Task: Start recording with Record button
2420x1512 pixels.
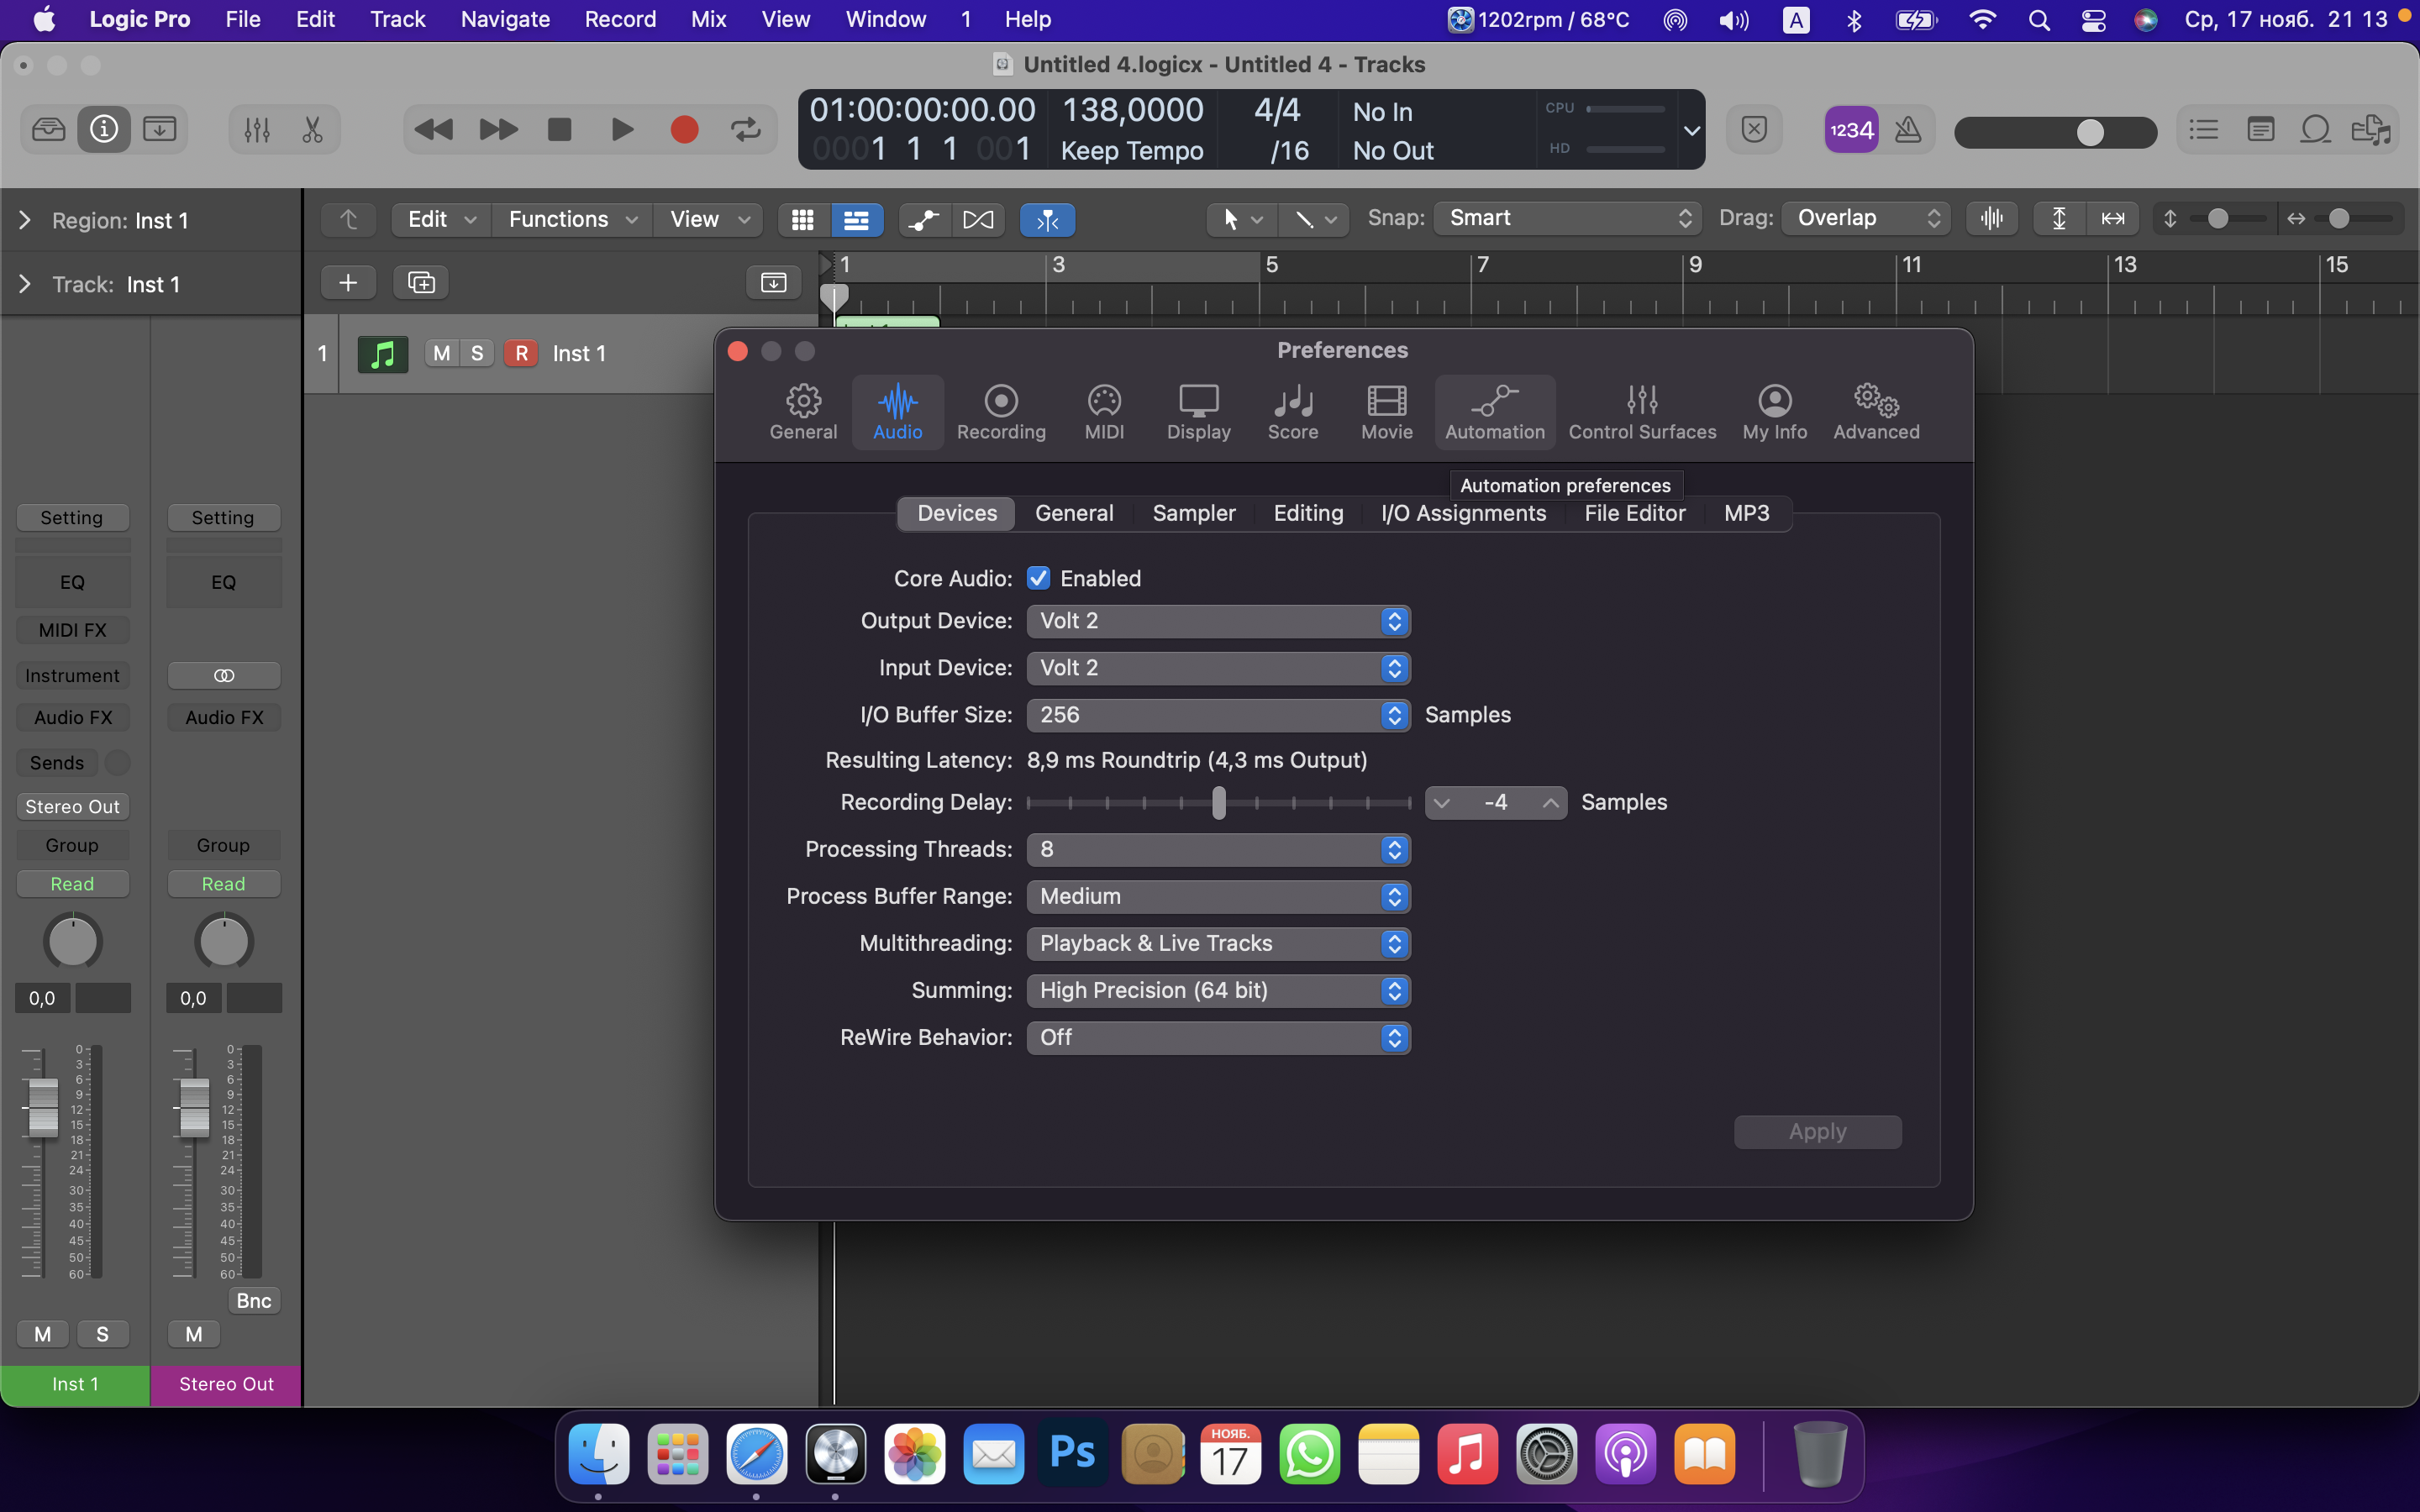Action: pos(684,129)
